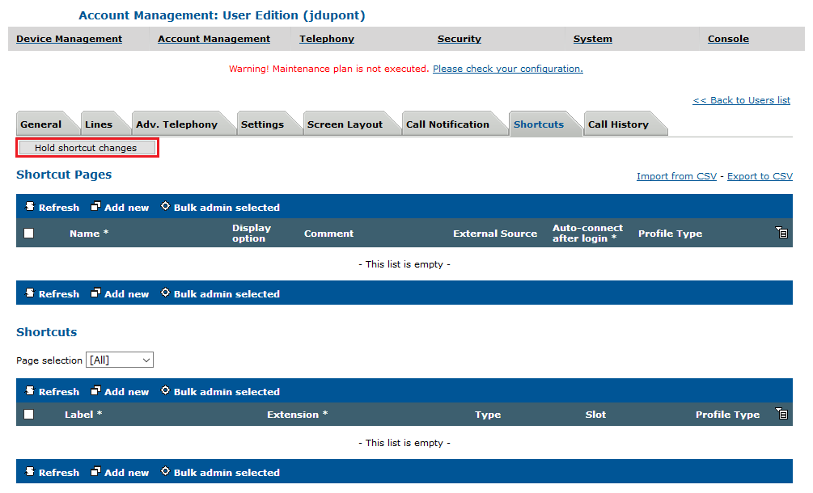Viewport: 813px width, 493px height.
Task: Click the Name * column header
Action: (x=89, y=234)
